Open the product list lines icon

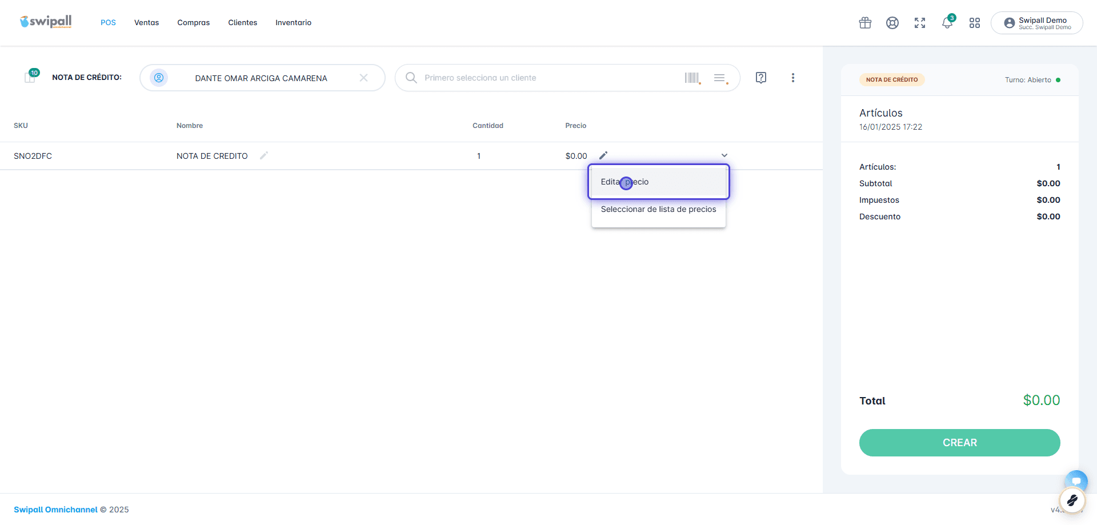(x=720, y=78)
